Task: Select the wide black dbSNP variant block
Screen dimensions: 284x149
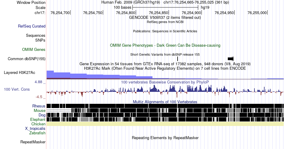Action: click(230, 59)
